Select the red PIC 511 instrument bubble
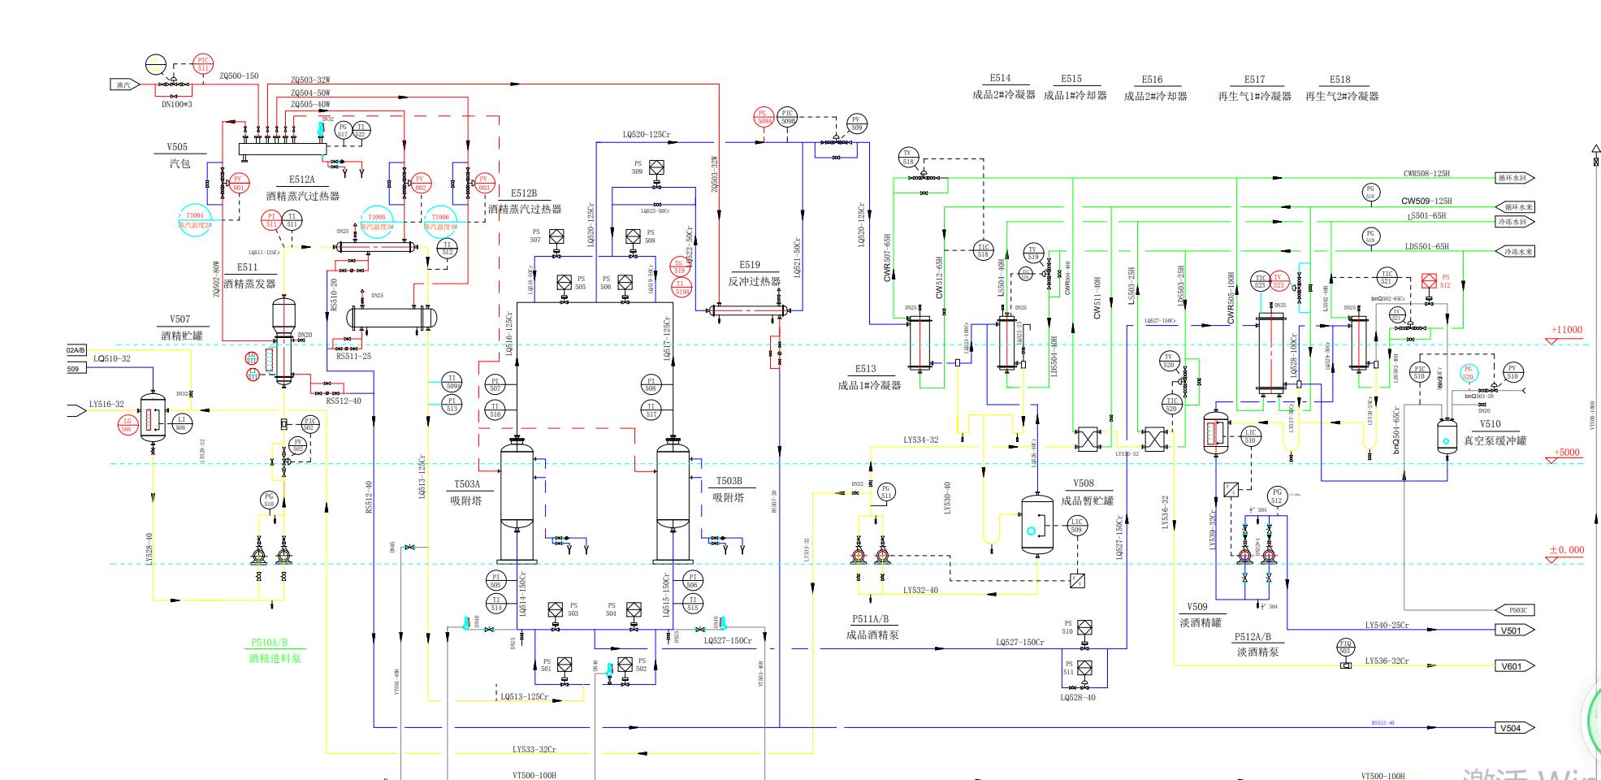Image resolution: width=1601 pixels, height=780 pixels. tap(203, 64)
